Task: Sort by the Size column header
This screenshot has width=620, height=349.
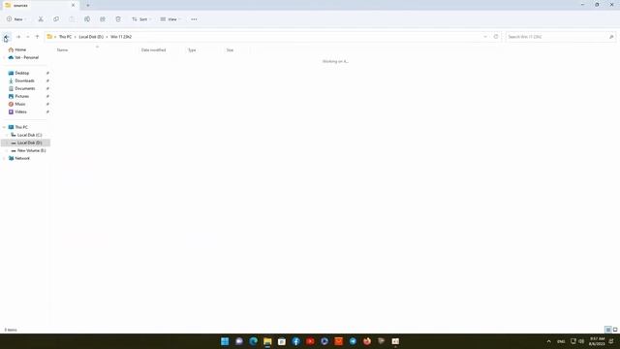Action: pyautogui.click(x=230, y=50)
